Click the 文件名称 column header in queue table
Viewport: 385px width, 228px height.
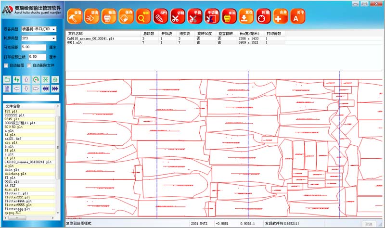pyautogui.click(x=103, y=34)
